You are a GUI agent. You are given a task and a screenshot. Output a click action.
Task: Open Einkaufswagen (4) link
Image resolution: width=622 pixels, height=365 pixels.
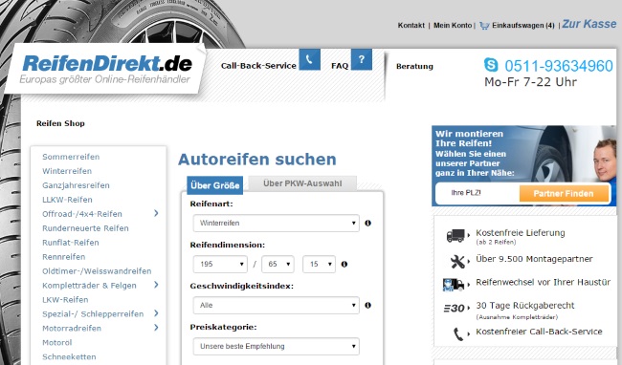[522, 26]
